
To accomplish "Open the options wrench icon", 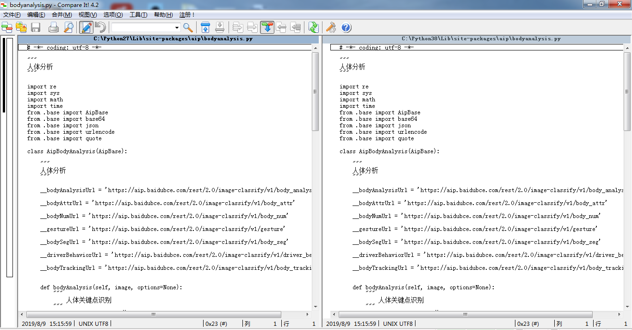I will 331,27.
